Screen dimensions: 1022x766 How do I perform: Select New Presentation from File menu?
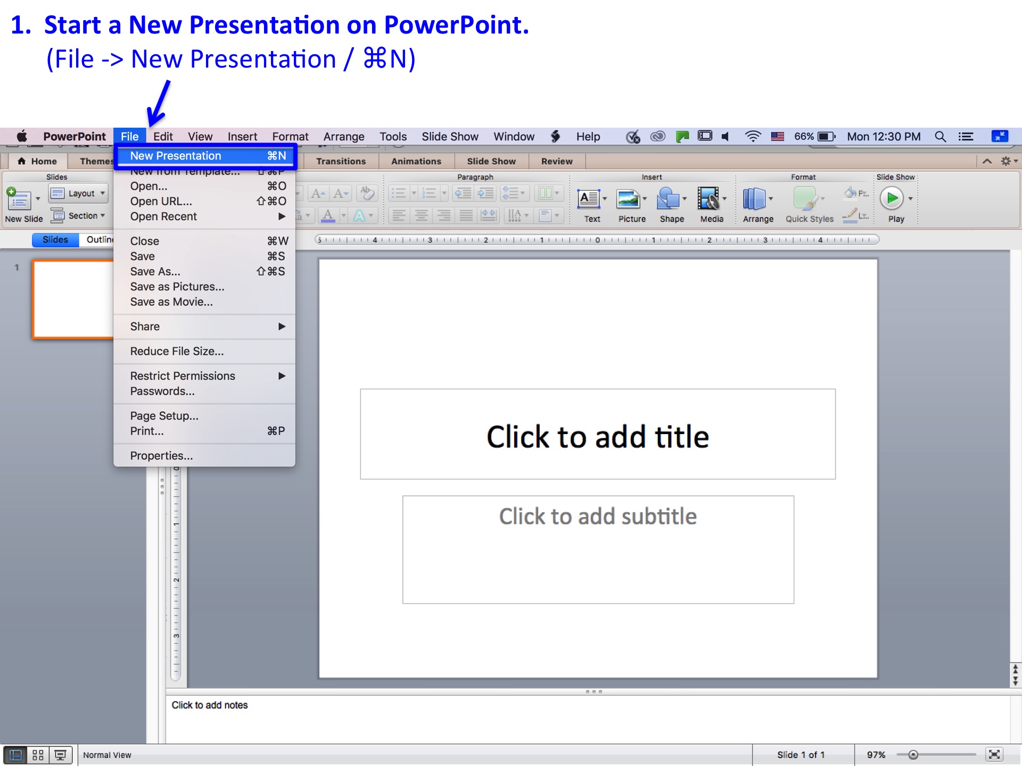tap(205, 156)
